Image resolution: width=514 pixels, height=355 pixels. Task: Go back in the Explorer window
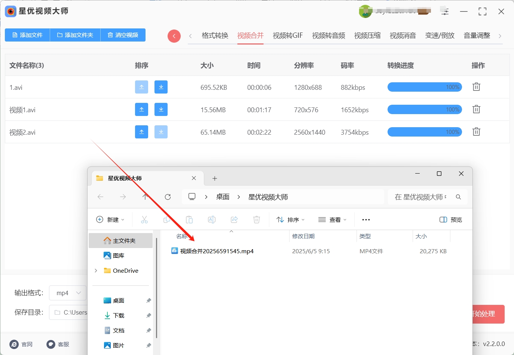pyautogui.click(x=100, y=197)
